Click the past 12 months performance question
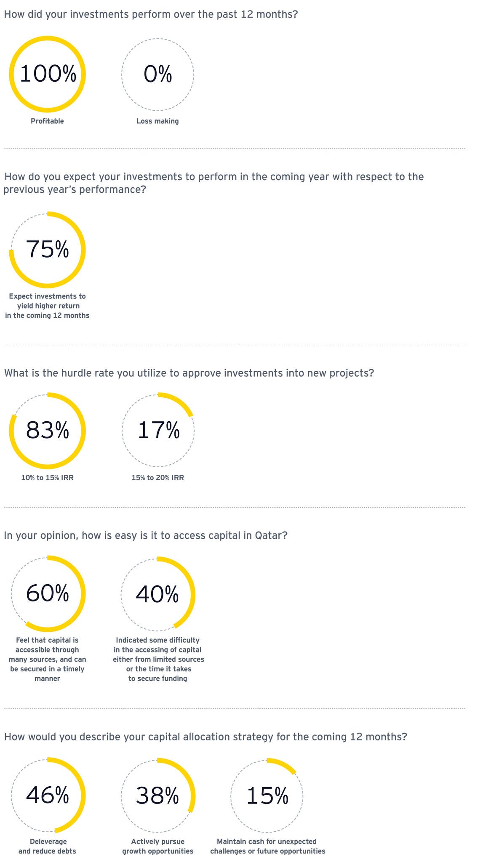This screenshot has width=491, height=862. (151, 14)
